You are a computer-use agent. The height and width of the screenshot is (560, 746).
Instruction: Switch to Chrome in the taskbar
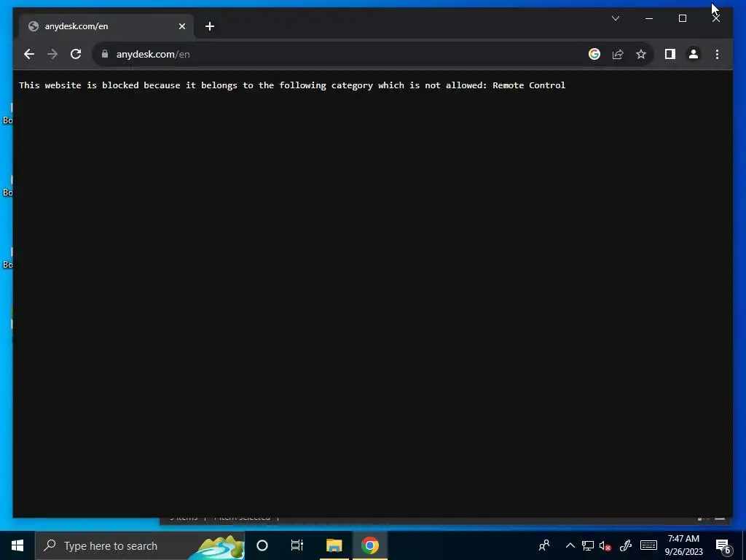[369, 545]
